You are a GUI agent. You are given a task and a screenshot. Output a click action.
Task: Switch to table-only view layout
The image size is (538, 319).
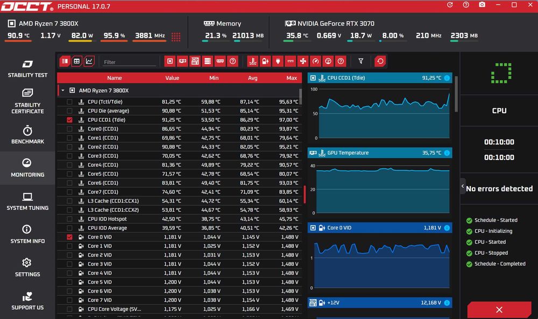[x=77, y=61]
